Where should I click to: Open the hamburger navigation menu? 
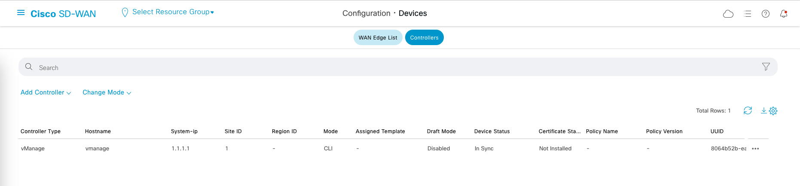21,13
